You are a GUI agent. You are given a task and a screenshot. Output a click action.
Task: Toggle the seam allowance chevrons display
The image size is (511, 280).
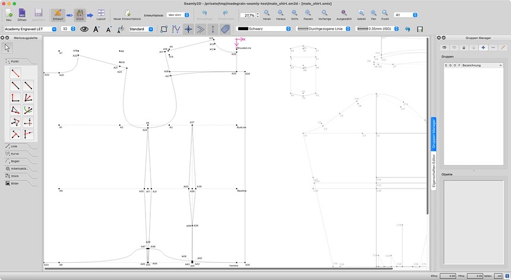pos(200,29)
